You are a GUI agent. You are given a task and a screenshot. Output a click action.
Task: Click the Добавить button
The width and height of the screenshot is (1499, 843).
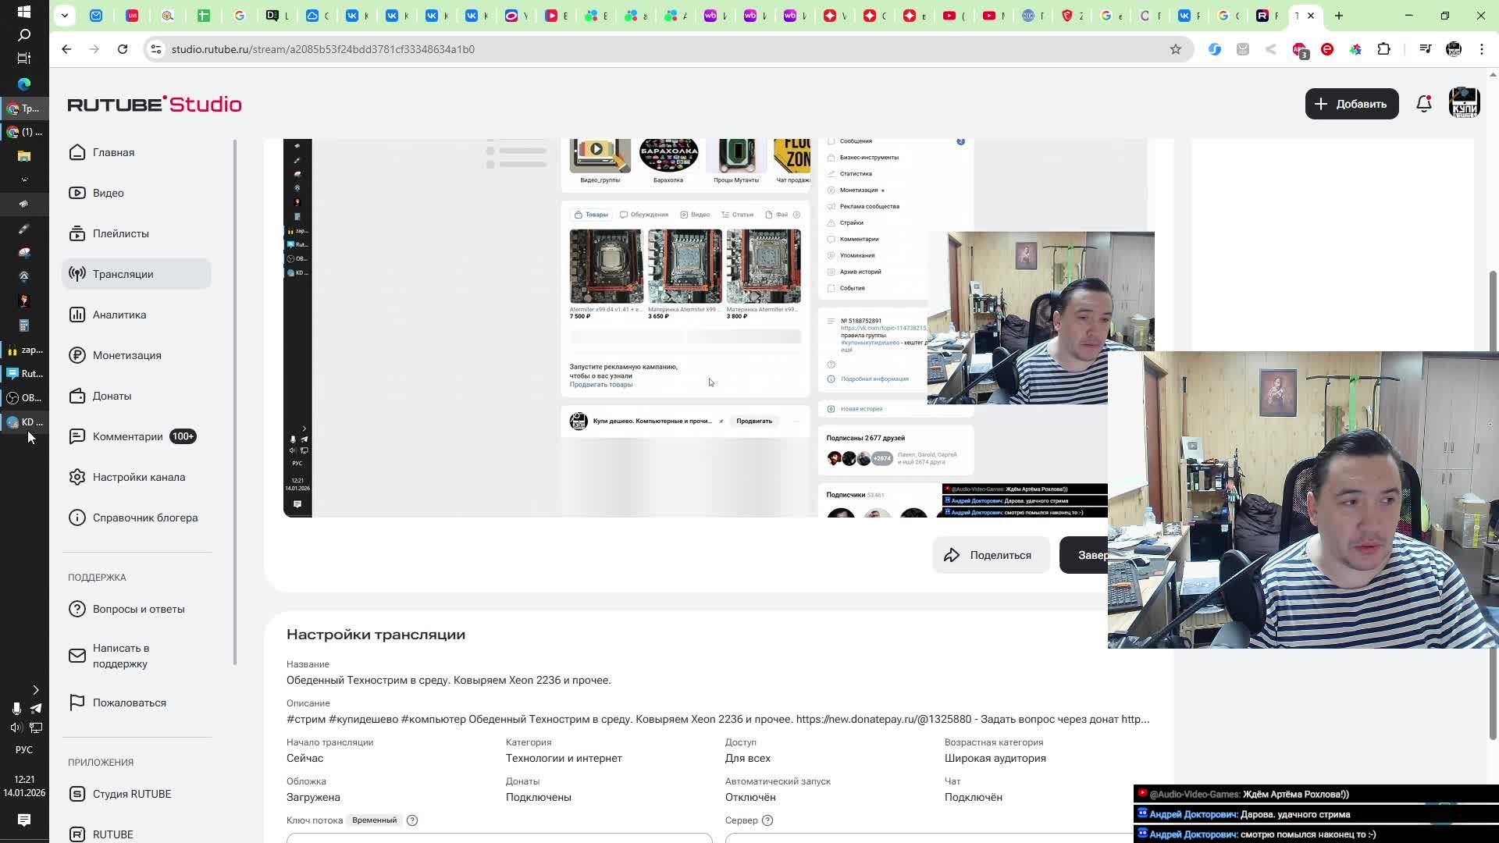coord(1351,104)
